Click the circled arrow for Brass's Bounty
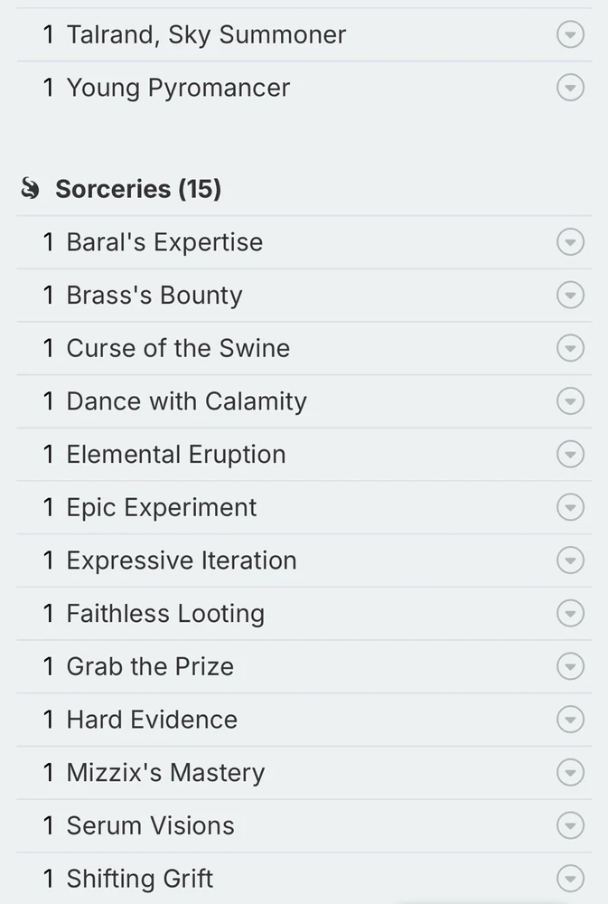Viewport: 608px width, 904px height. 570,296
